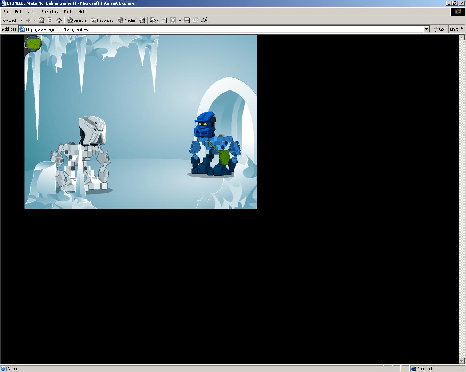
Task: Click the Discuss toolbar icon
Action: tap(187, 20)
